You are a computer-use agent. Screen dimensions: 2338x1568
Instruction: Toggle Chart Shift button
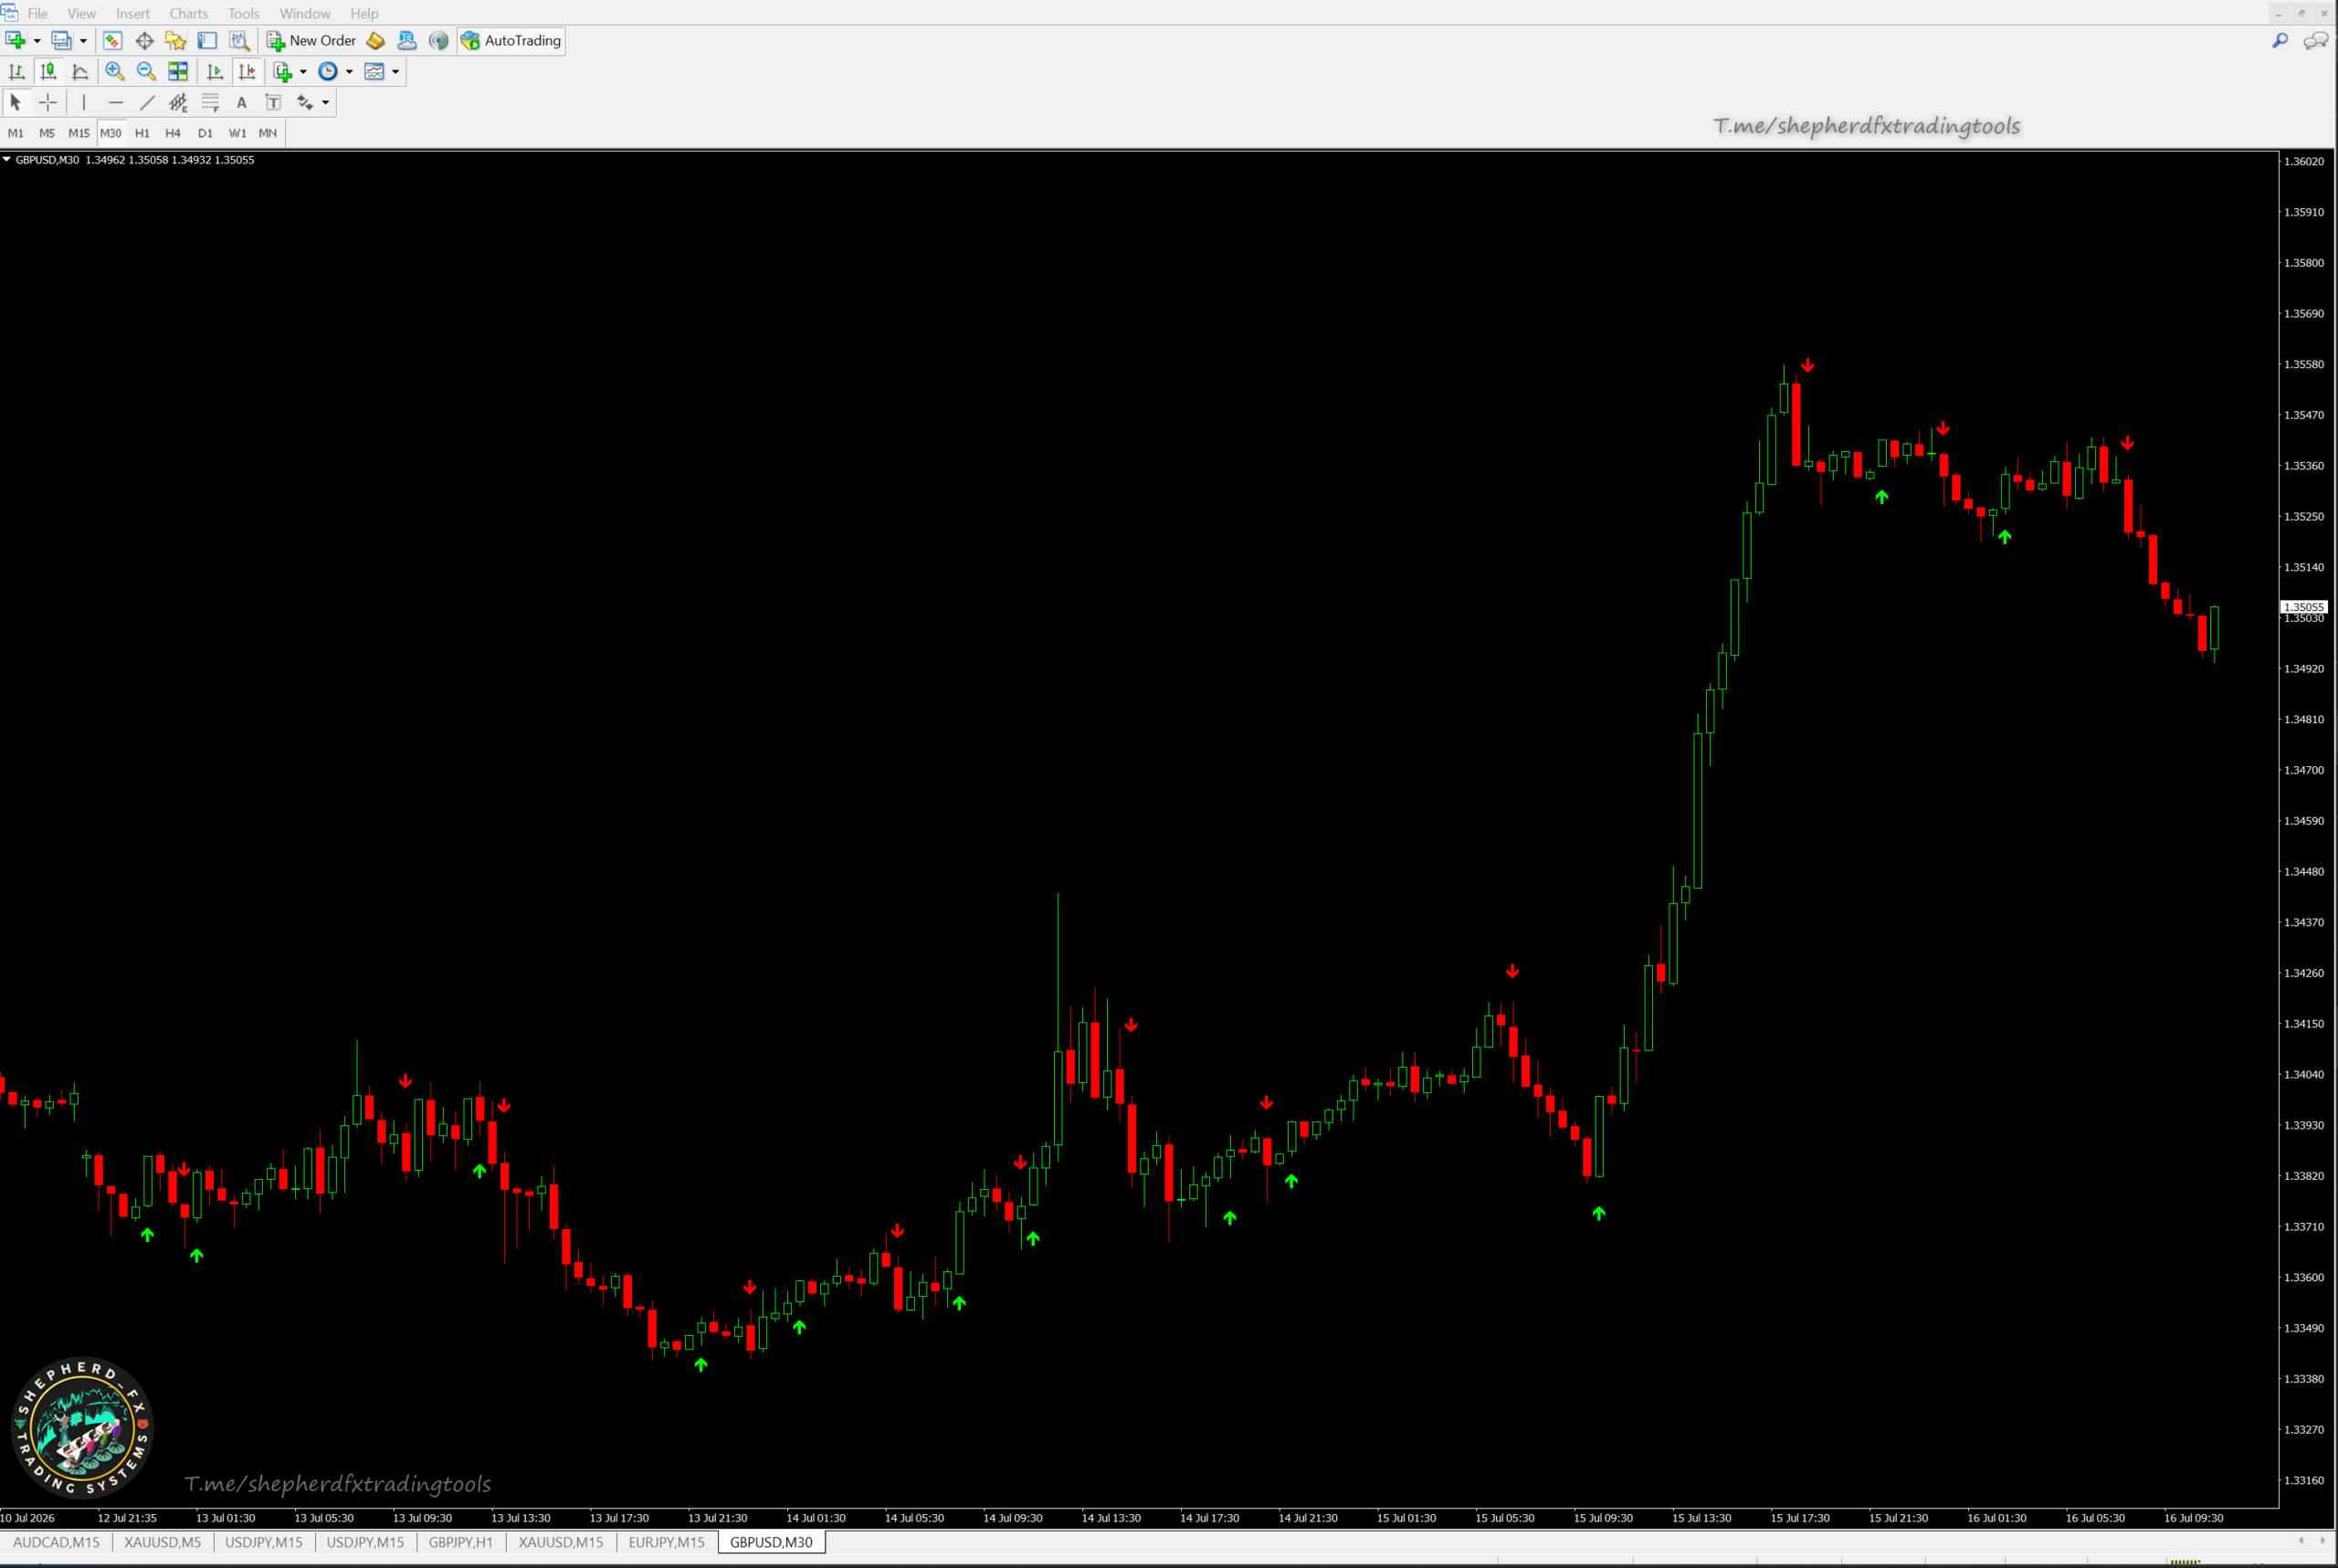[247, 71]
